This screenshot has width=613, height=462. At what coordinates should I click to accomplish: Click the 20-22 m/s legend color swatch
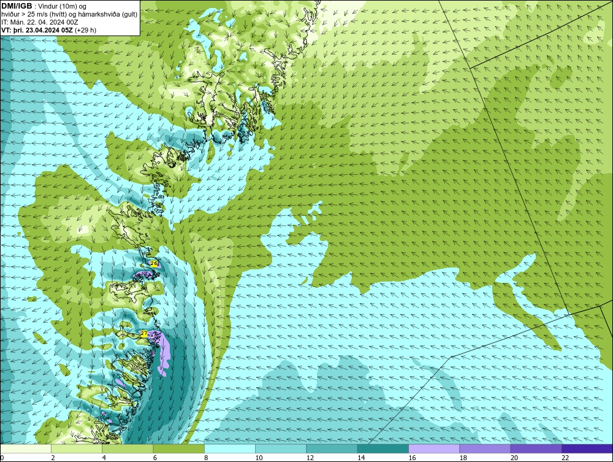536,449
